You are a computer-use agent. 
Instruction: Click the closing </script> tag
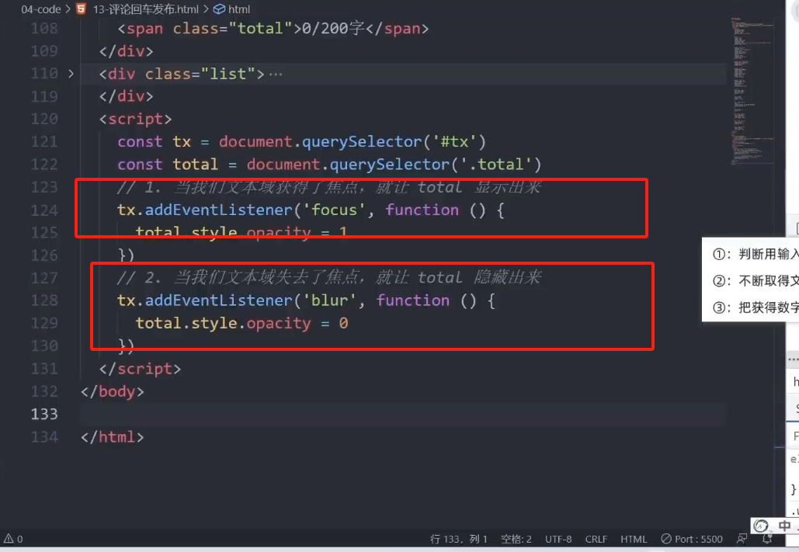tap(140, 369)
